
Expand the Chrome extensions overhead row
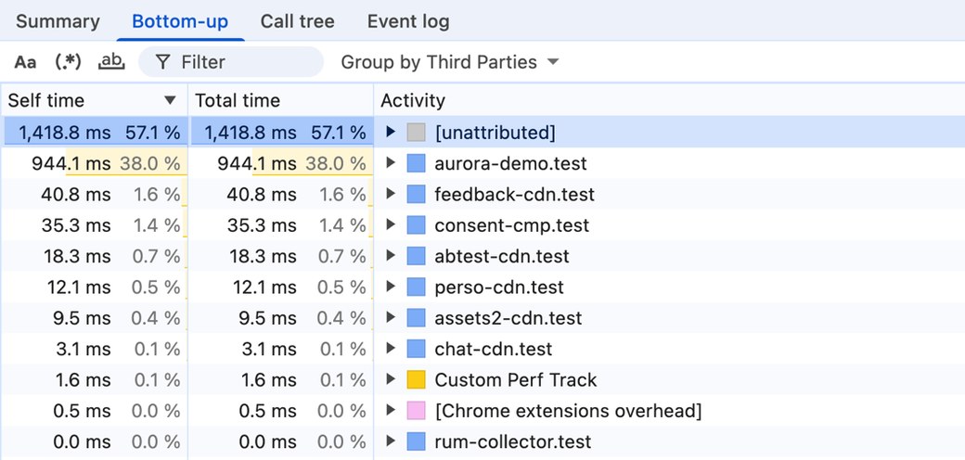tap(391, 410)
